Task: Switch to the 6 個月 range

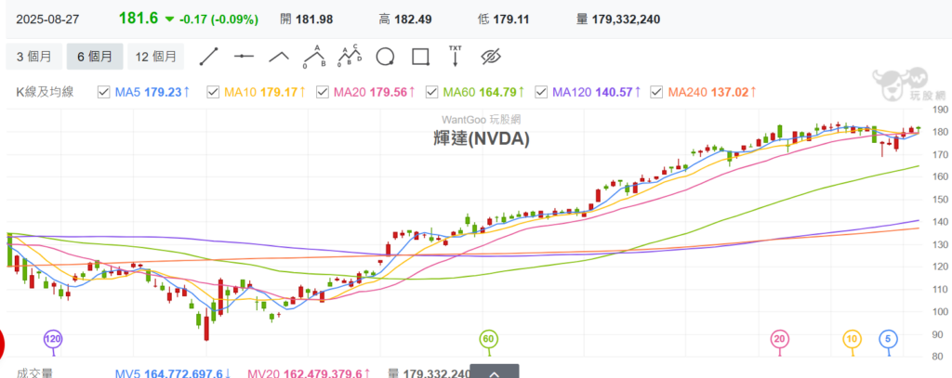Action: point(95,57)
